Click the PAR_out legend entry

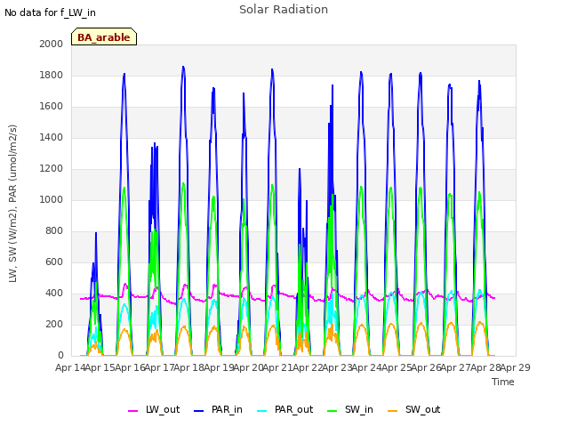[x=284, y=409]
